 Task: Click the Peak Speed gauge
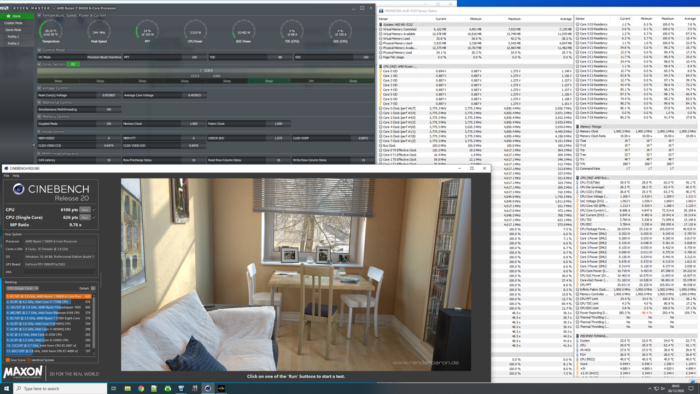(99, 31)
